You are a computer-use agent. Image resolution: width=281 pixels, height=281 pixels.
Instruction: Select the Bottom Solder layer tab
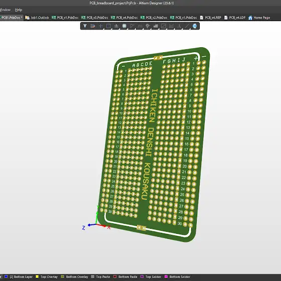(178, 276)
